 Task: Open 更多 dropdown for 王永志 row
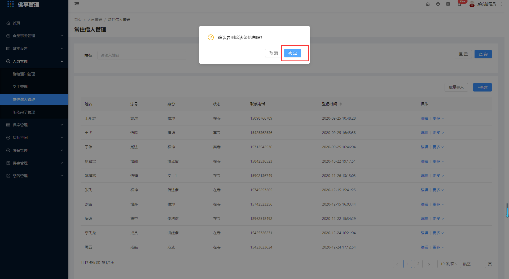click(x=438, y=118)
